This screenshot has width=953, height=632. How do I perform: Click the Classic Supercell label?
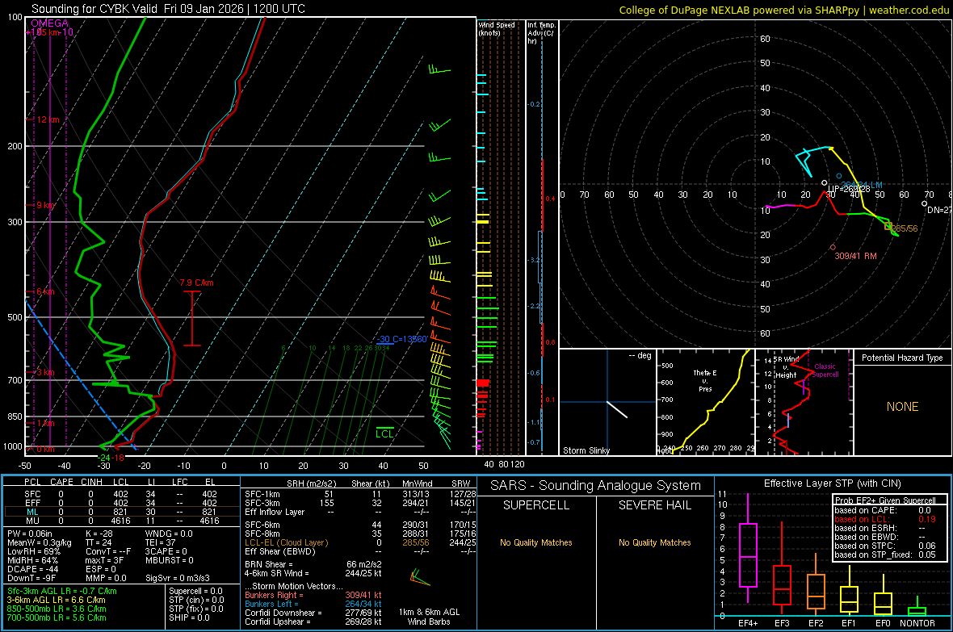click(825, 370)
